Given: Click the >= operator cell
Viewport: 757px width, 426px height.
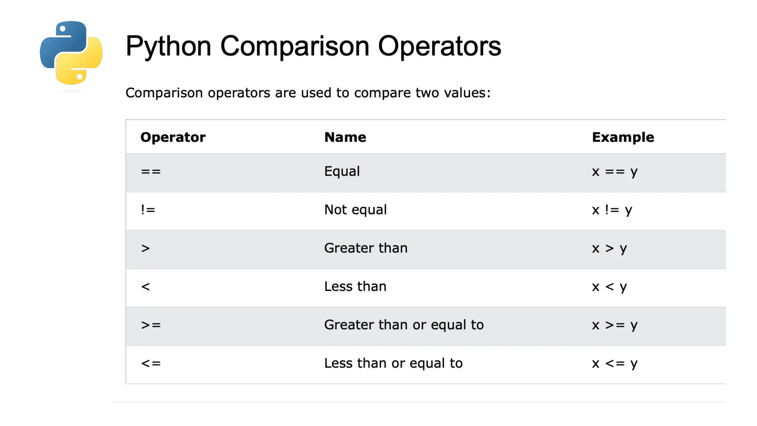Looking at the screenshot, I should (x=151, y=325).
